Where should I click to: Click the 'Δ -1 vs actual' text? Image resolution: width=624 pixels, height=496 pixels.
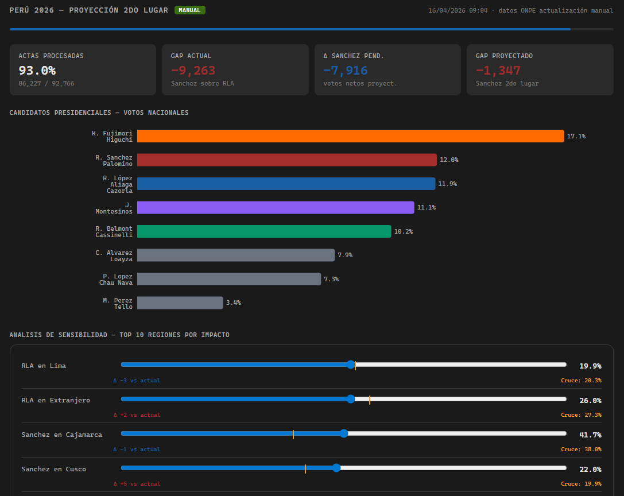[x=137, y=449]
